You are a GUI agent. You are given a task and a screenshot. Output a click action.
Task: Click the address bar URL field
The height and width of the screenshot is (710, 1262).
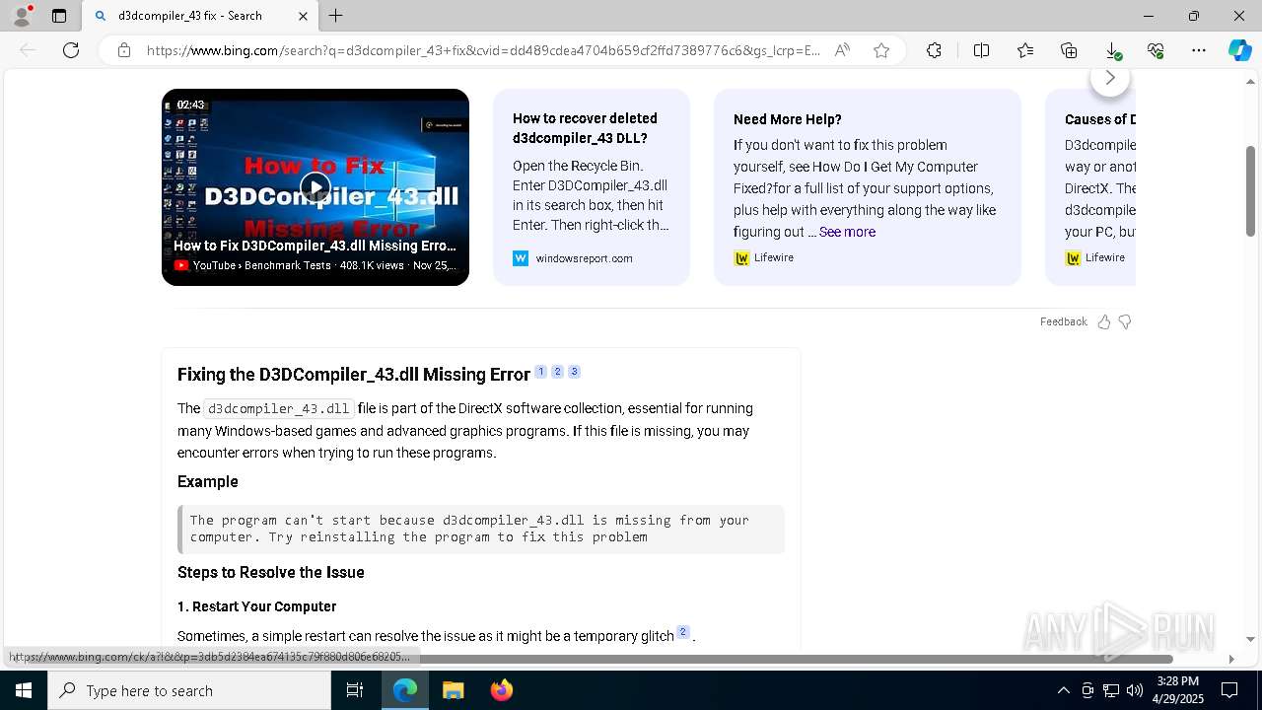(483, 50)
